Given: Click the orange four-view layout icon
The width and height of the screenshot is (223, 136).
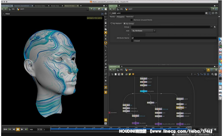Looking at the screenshot, I should [x=106, y=120].
